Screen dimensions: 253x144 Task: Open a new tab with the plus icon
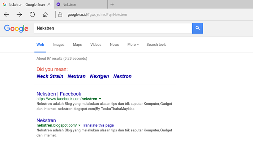[x=112, y=4]
